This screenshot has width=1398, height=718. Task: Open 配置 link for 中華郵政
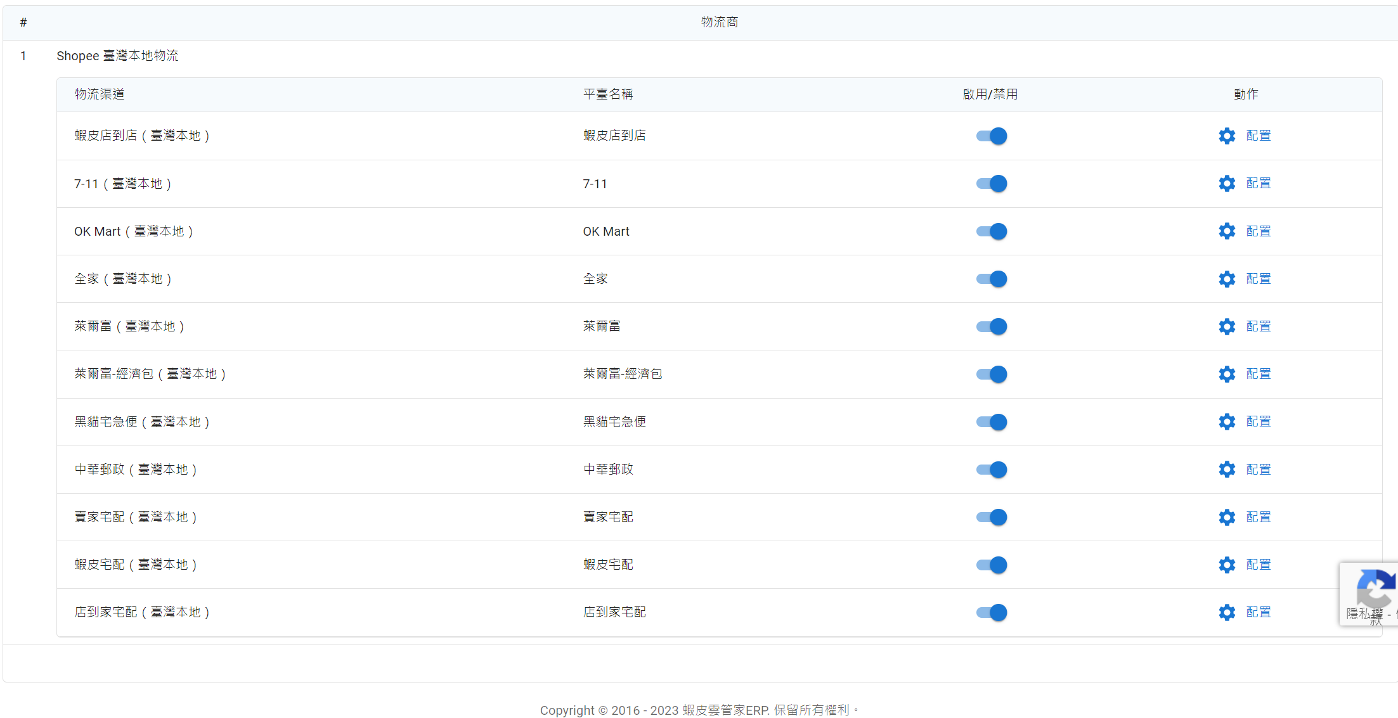[1259, 469]
